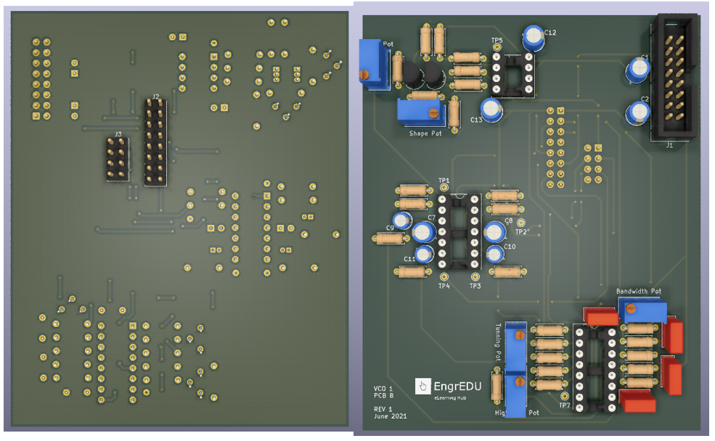The height and width of the screenshot is (441, 715).
Task: Click the EngrEDU brand name text
Action: pyautogui.click(x=458, y=386)
